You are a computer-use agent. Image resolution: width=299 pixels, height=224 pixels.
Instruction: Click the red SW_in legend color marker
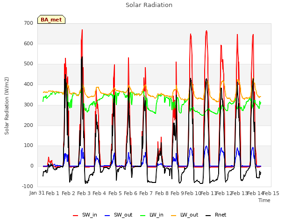point(76,216)
